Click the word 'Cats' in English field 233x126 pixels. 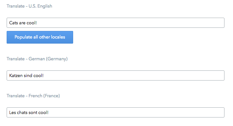(x=14, y=23)
